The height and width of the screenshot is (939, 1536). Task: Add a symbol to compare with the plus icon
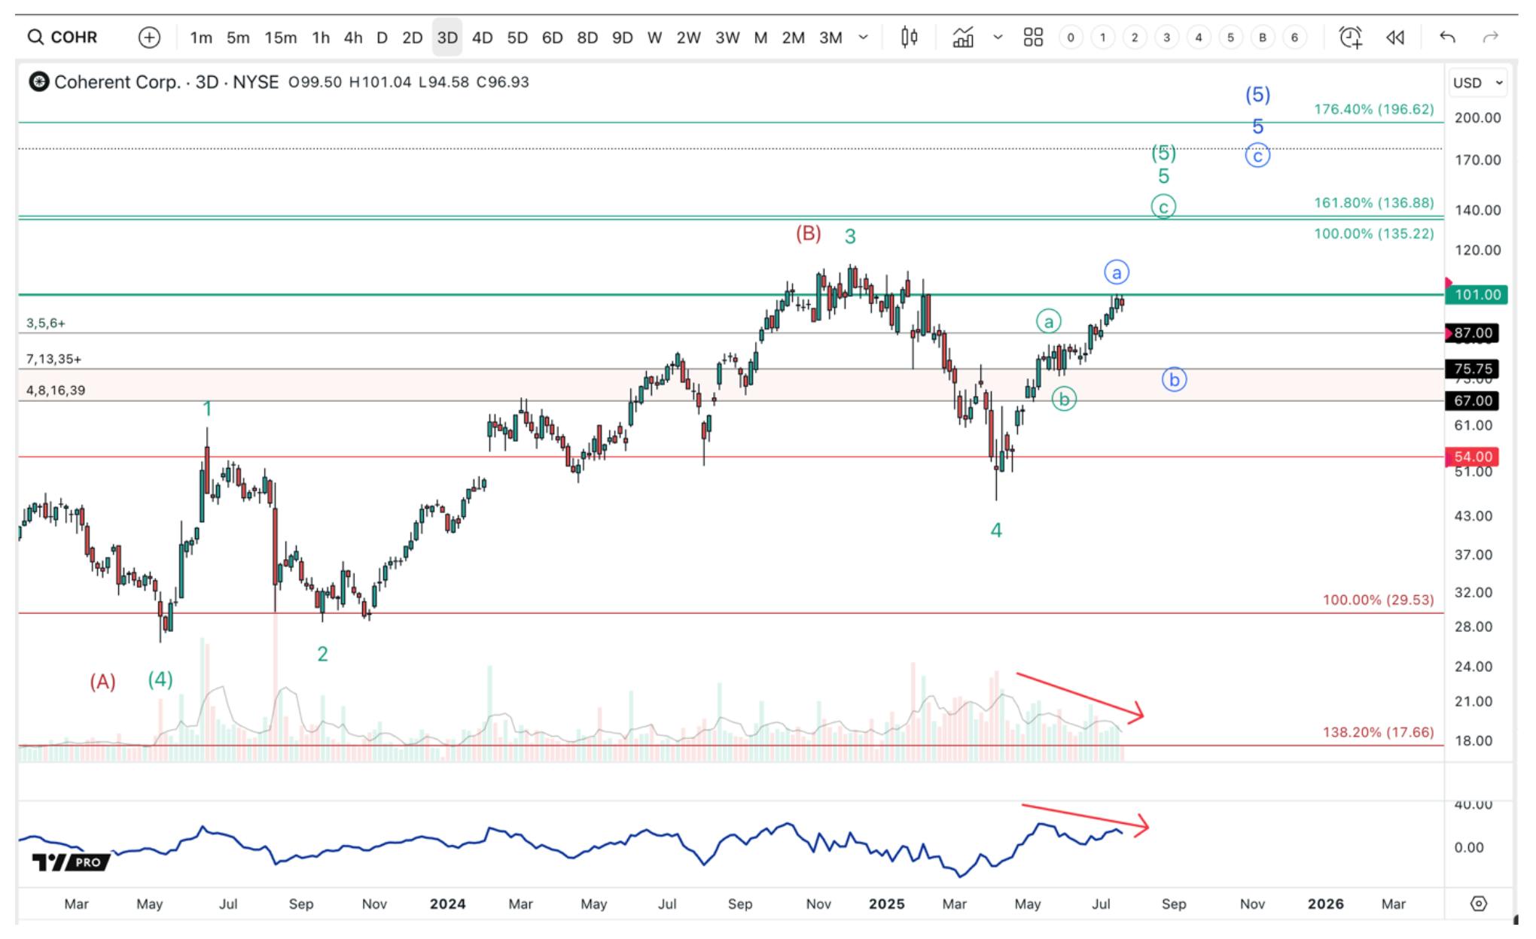click(149, 37)
